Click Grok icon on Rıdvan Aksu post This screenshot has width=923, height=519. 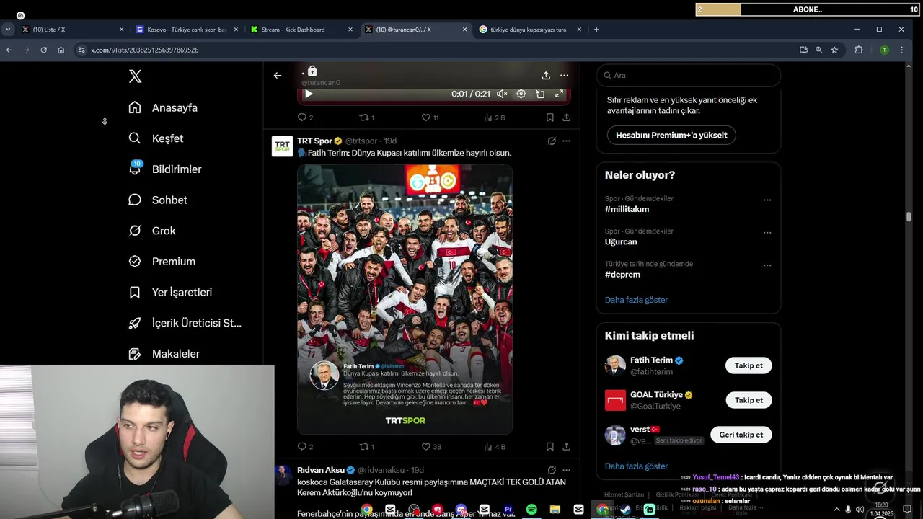[552, 470]
